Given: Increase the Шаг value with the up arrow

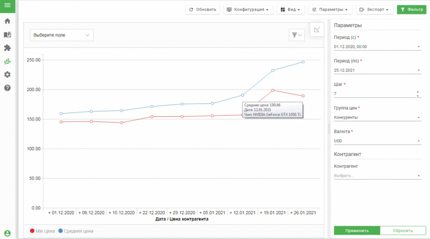Looking at the screenshot, I should (417, 92).
